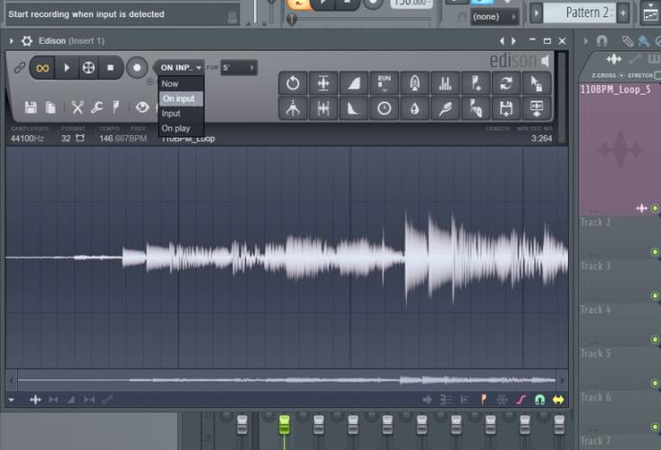This screenshot has width=661, height=450.
Task: Open the record-for duration 5' selector
Action: 239,67
